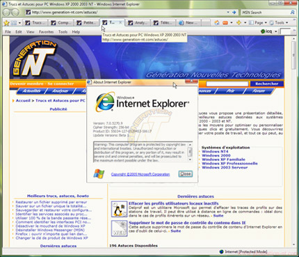Open 'Restaurer un fichier supprimé par erreur'

pyautogui.click(x=51, y=202)
